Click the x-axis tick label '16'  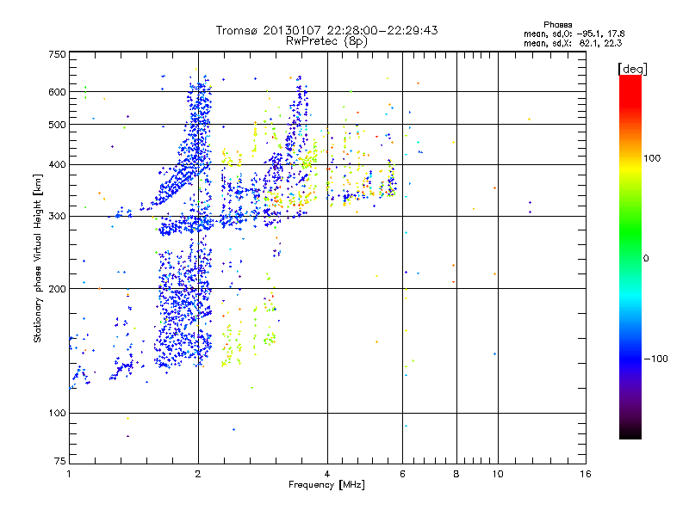pos(586,474)
